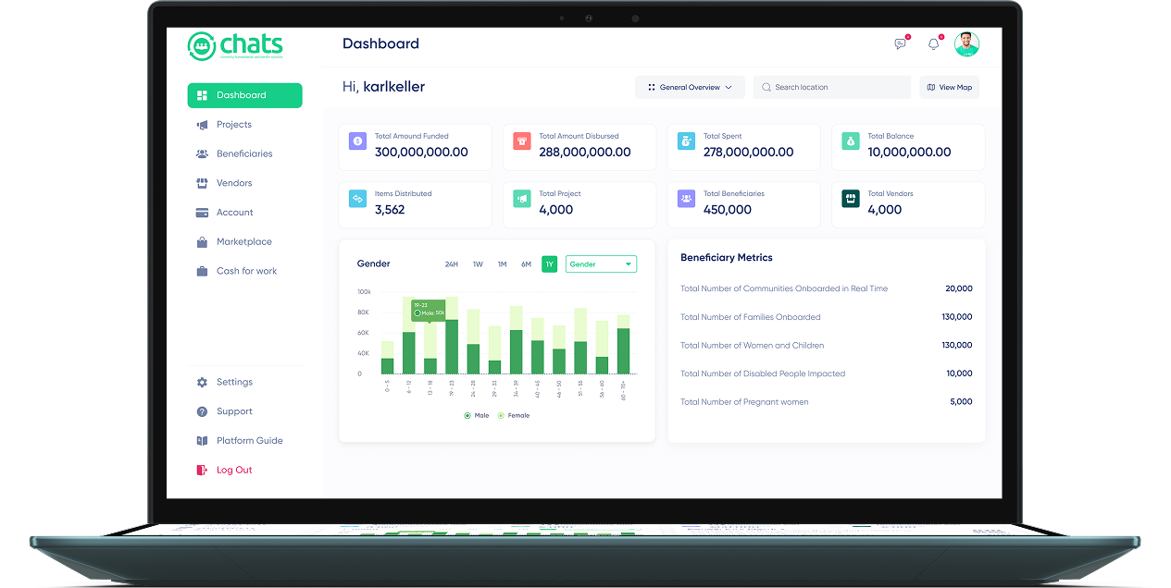Go to Marketplace in the sidebar

point(243,242)
